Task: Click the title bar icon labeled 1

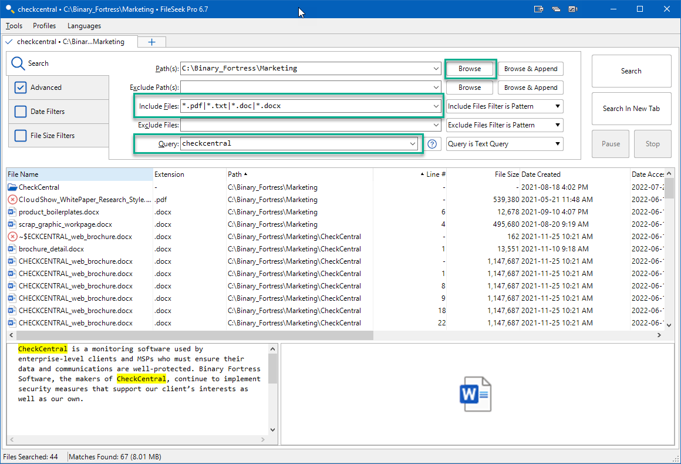Action: tap(573, 9)
